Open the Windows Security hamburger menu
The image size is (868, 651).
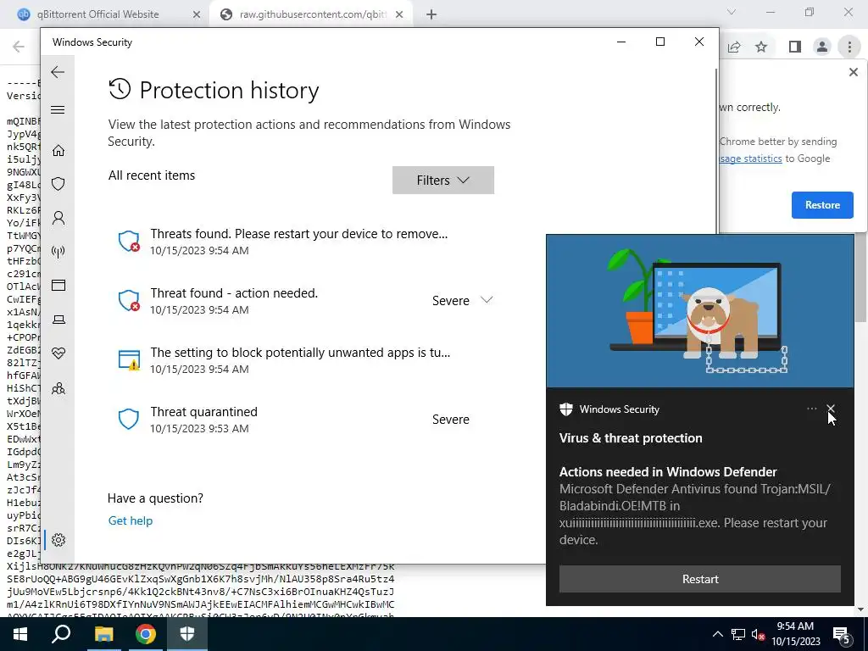tap(58, 109)
